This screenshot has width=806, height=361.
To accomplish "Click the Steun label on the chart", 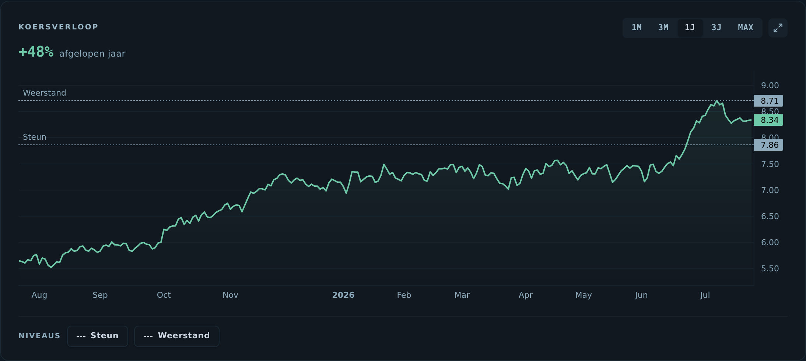I will 35,137.
